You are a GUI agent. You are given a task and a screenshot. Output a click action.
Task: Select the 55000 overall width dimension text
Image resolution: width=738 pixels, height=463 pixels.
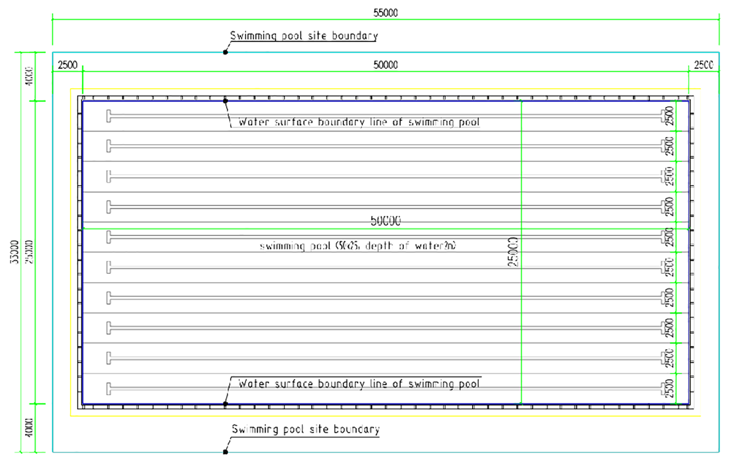pos(385,12)
